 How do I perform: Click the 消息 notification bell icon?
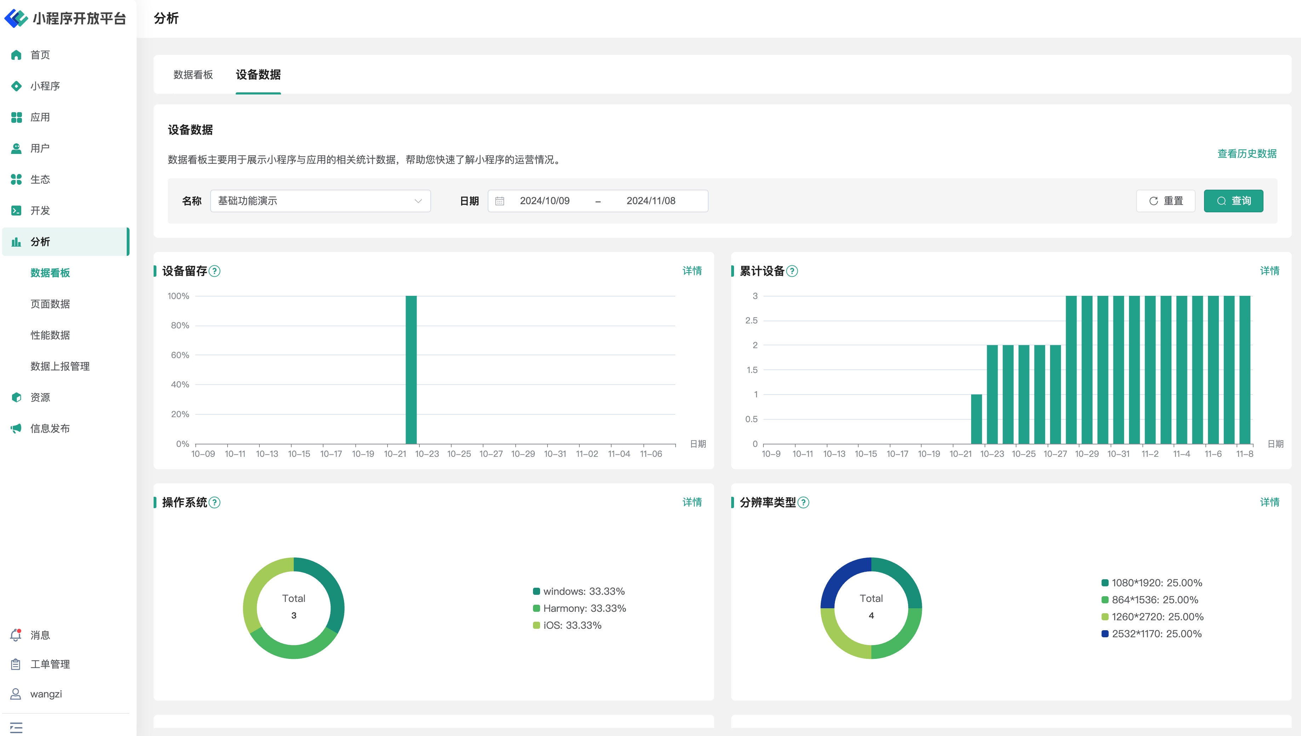[16, 635]
